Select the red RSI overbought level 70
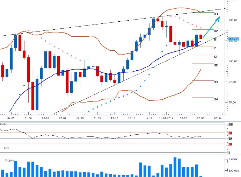 click(230, 133)
